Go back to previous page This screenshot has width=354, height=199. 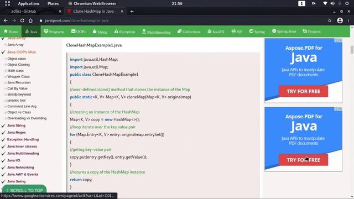click(6, 20)
